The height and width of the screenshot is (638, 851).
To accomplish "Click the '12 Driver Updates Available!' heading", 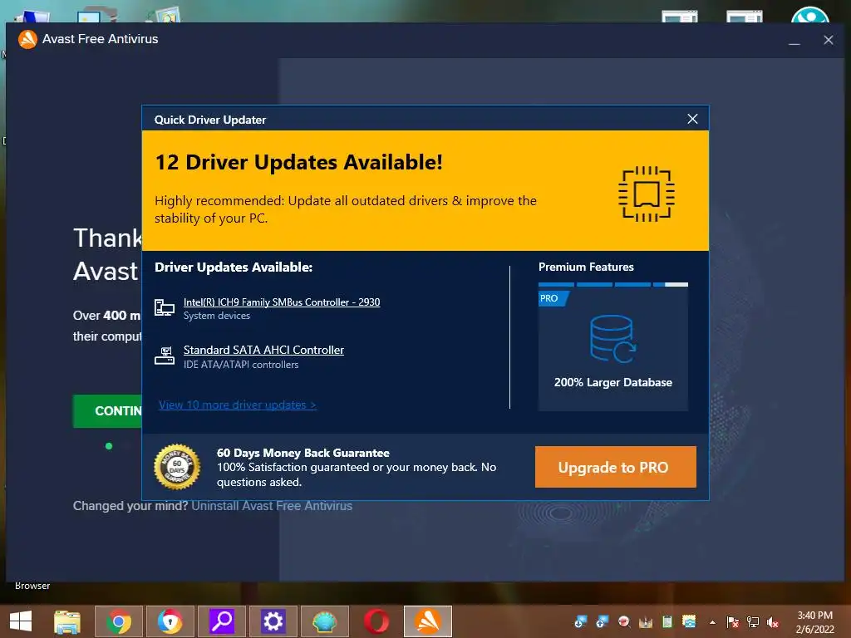I will [x=299, y=162].
